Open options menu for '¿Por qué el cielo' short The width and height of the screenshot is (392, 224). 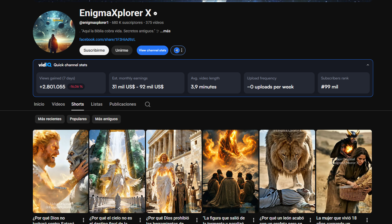pyautogui.click(x=140, y=220)
